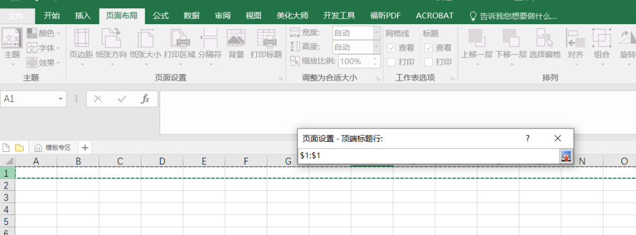Click the 旋转 rotate icon

coord(628,38)
